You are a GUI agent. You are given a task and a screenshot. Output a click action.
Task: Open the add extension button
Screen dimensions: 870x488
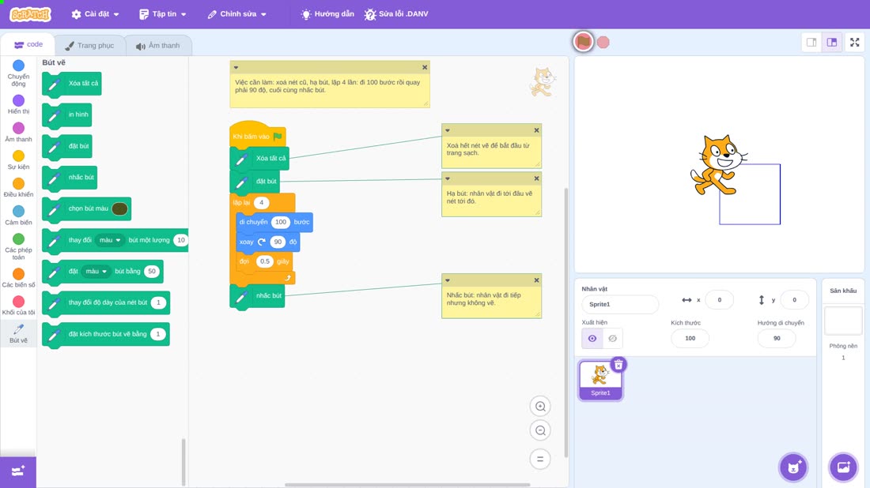pyautogui.click(x=17, y=471)
